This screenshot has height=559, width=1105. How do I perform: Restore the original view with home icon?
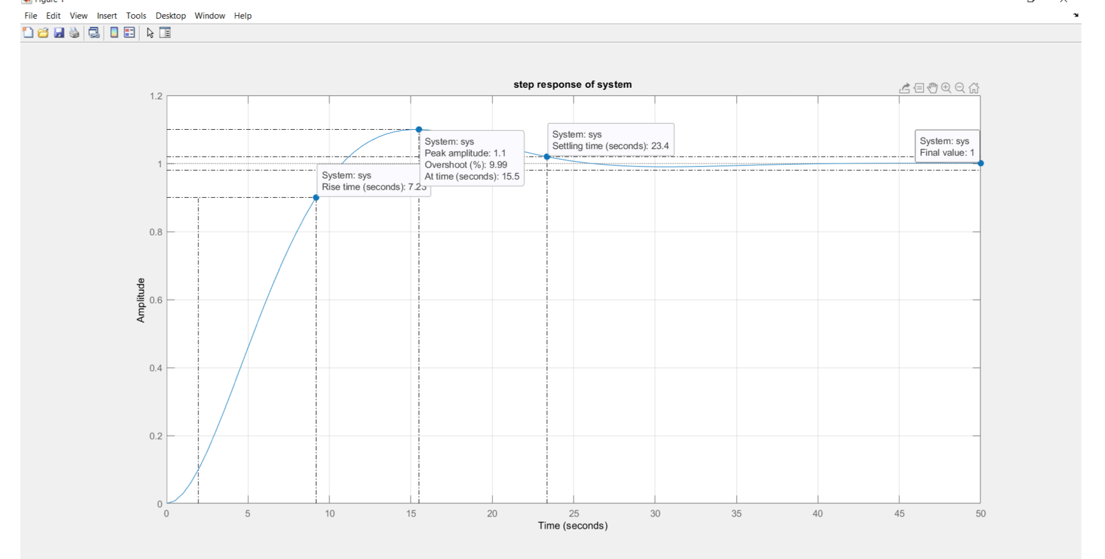pos(974,88)
